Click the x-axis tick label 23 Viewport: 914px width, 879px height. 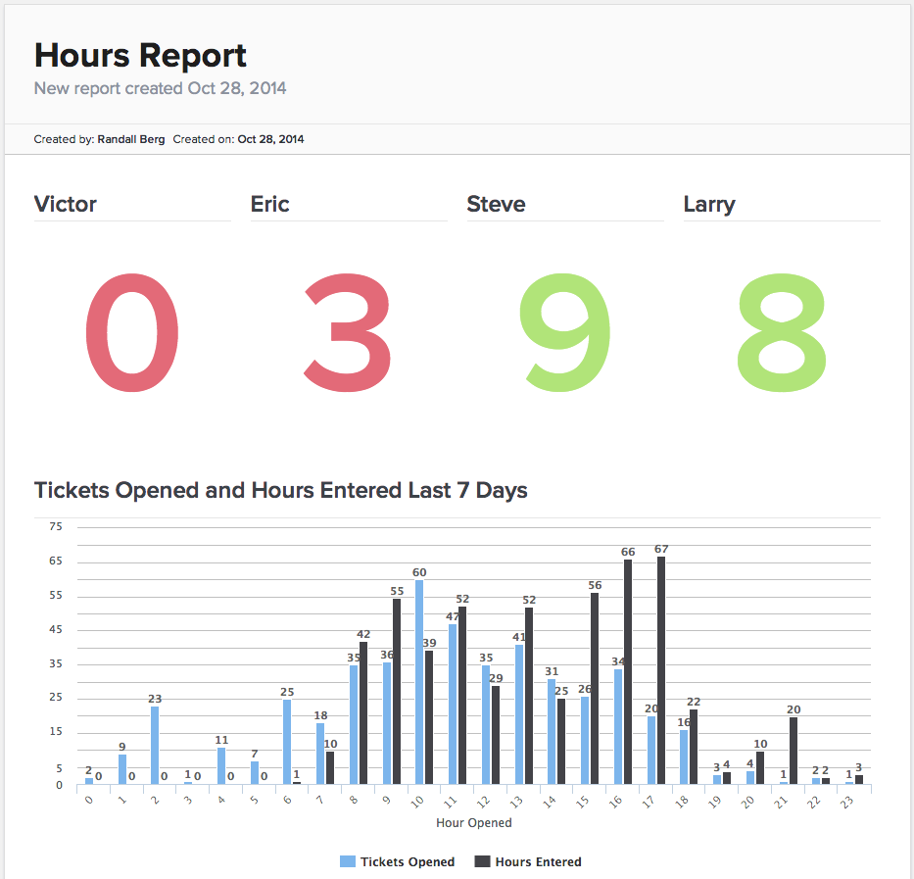848,802
